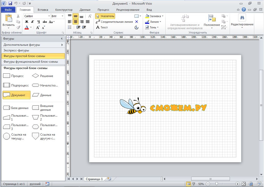Click the Send to back icon
264x187 pixels.
click(224, 22)
